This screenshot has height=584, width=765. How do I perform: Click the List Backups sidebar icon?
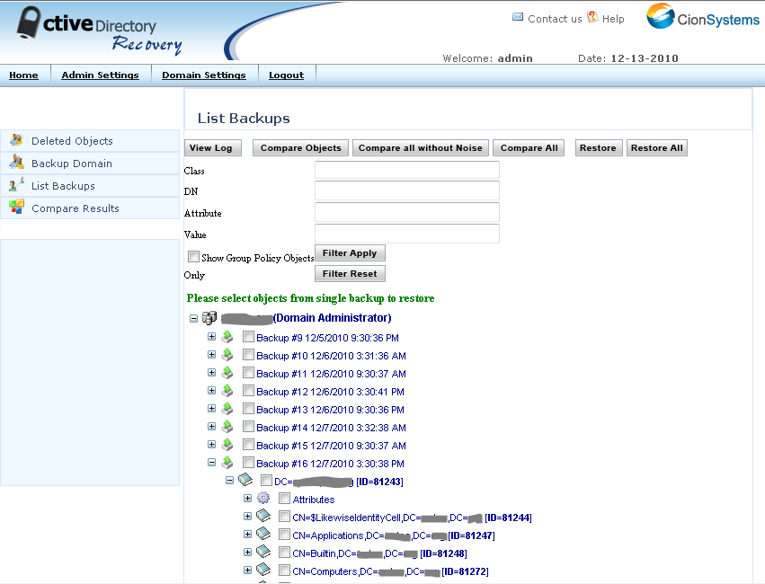click(15, 185)
